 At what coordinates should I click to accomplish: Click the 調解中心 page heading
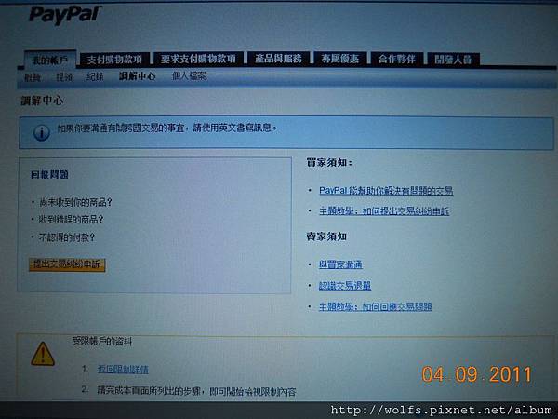coord(42,101)
